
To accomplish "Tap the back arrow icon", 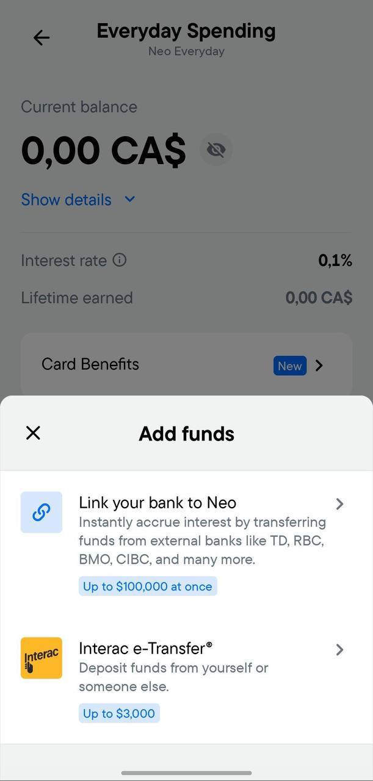I will click(42, 38).
